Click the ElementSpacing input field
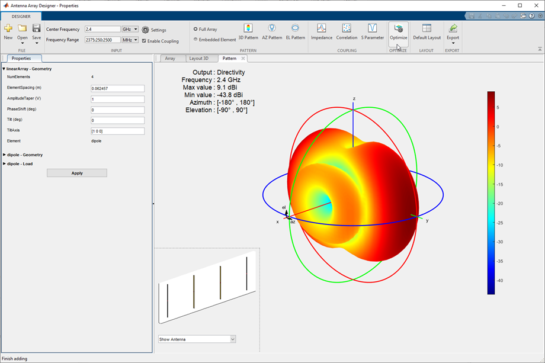 pos(117,88)
